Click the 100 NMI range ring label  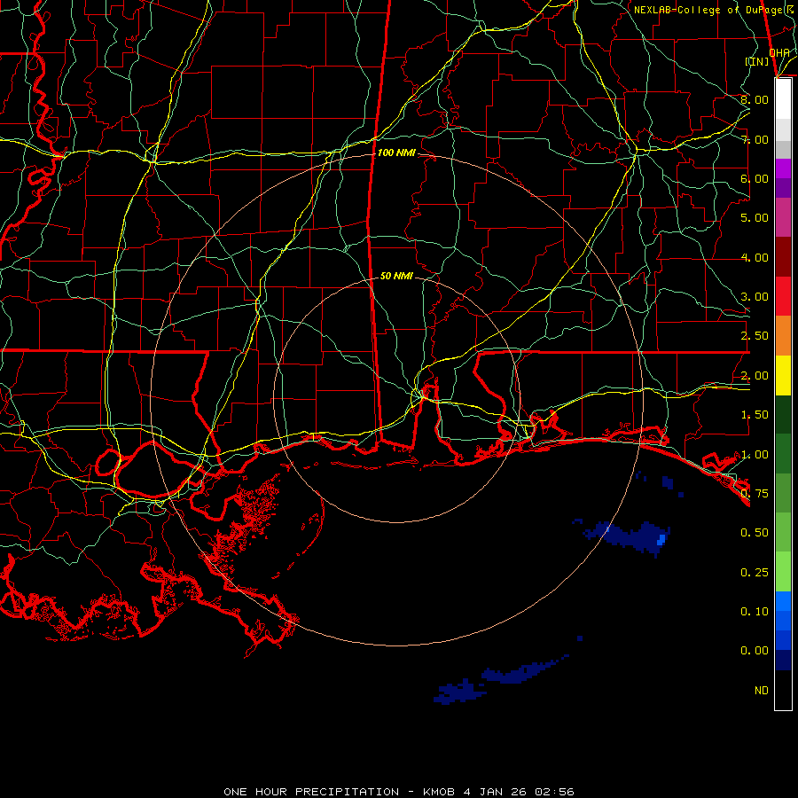tap(396, 153)
